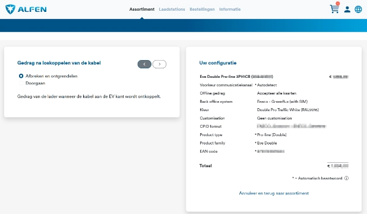Go to next configuration step
The image size is (367, 214).
159,64
